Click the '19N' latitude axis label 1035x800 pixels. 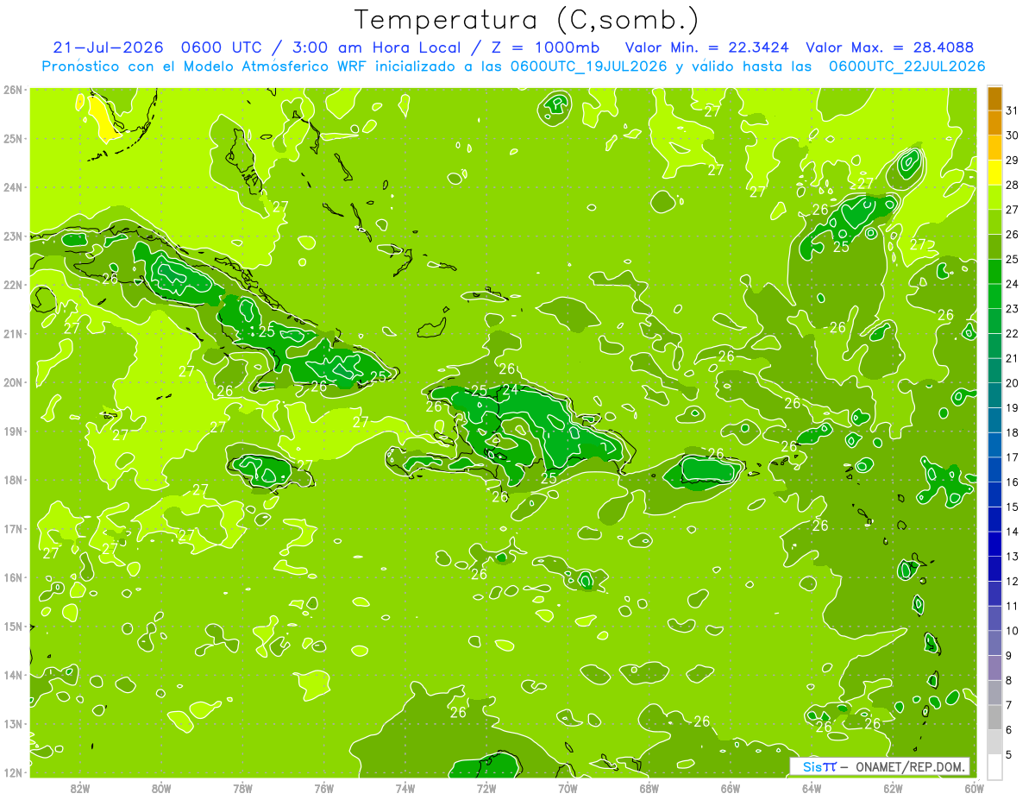click(x=13, y=431)
